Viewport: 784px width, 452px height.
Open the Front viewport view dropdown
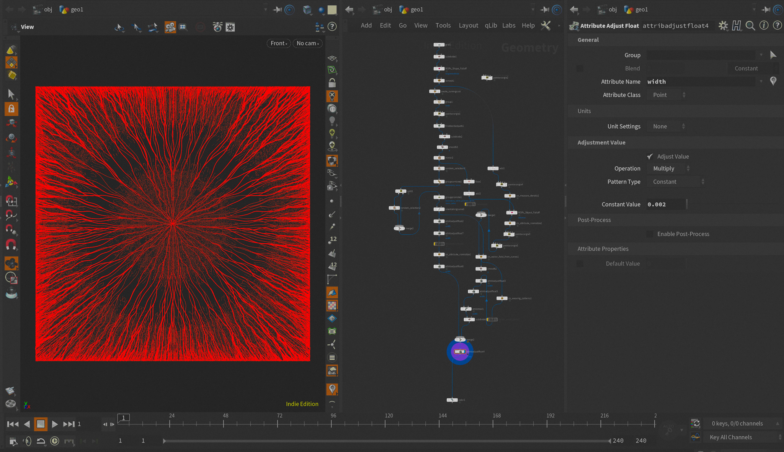[278, 43]
